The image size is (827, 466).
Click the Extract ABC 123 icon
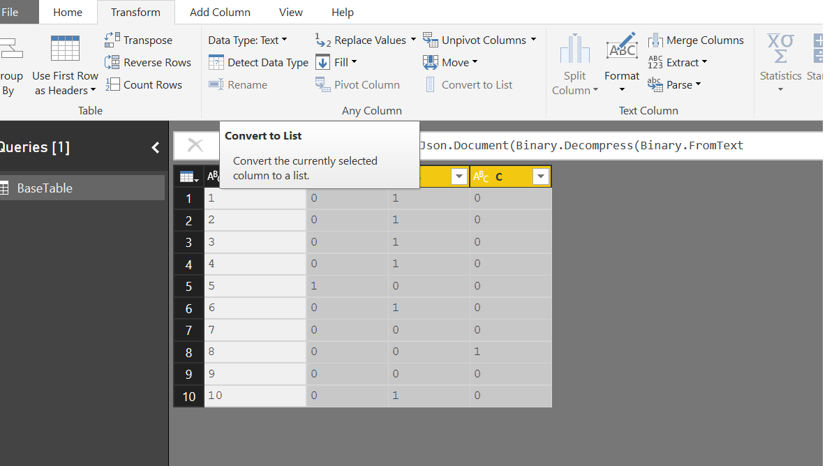[655, 62]
